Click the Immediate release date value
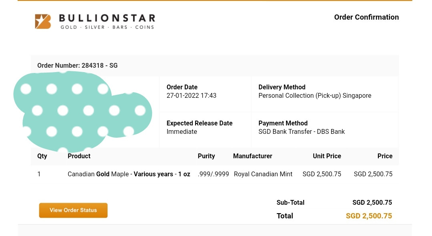This screenshot has width=432, height=236. [x=182, y=132]
